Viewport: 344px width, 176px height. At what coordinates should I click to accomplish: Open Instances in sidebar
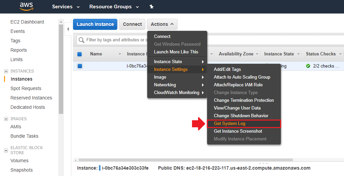point(22,79)
